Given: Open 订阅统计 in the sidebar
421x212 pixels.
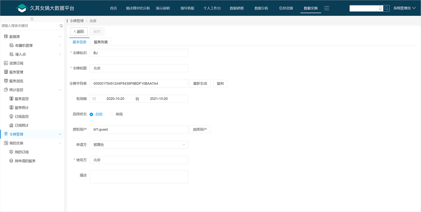Looking at the screenshot, I should [22, 125].
